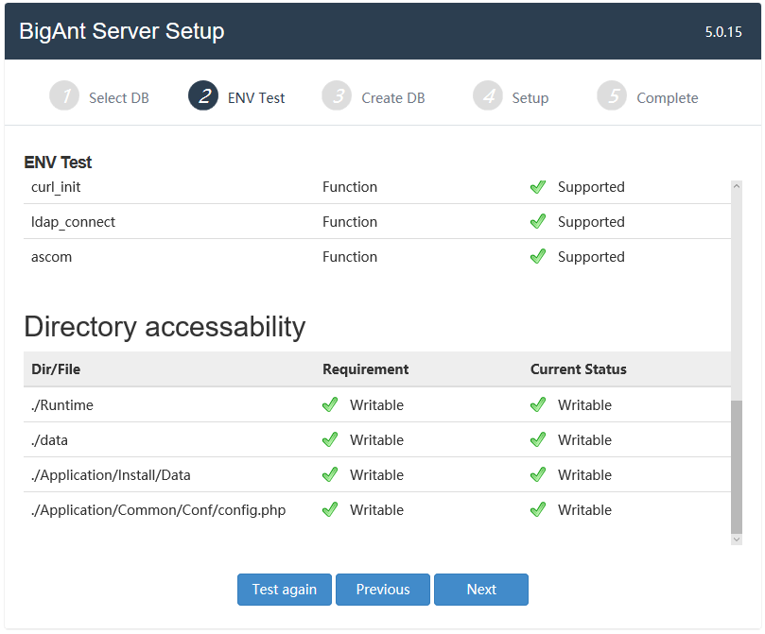Screen dimensions: 765x634
Task: Select step 5 circle for Complete
Action: pos(612,95)
